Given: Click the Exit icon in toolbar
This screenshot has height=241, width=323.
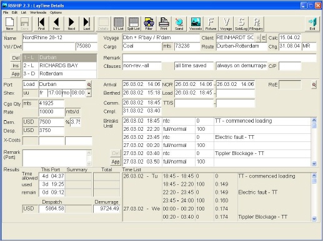Looking at the screenshot, I should click(312, 24).
